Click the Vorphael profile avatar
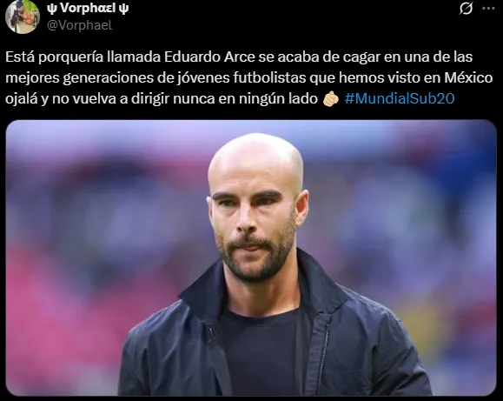This screenshot has width=503, height=401. (x=23, y=17)
